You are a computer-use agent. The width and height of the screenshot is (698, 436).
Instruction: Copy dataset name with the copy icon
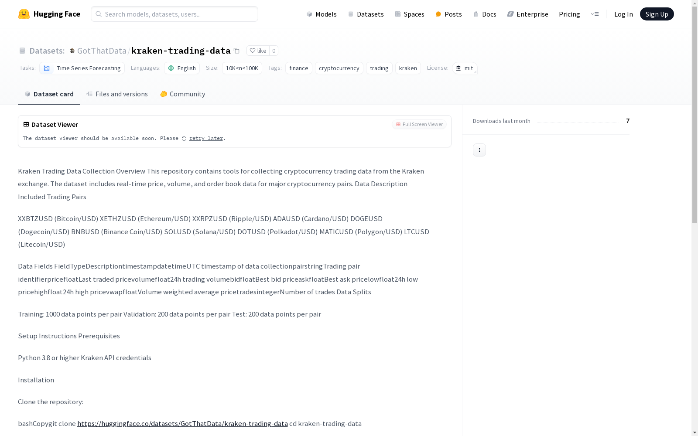(236, 51)
